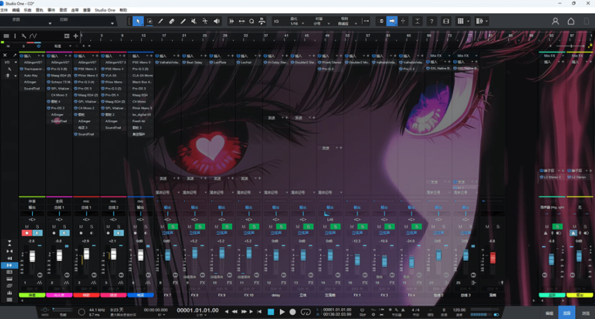Open the track inspector 'i' icon
Image resolution: width=595 pixels, height=319 pixels.
coord(15,36)
